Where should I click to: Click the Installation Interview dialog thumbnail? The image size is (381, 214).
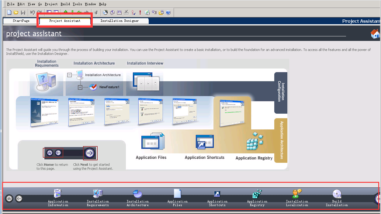(x=145, y=81)
